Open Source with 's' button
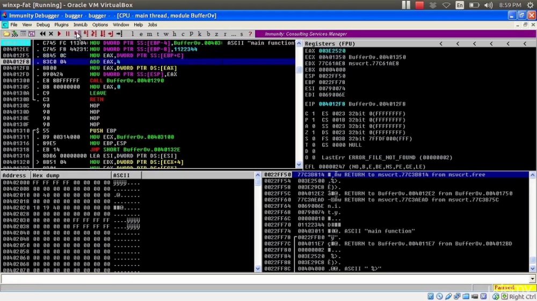537x301 pixels. click(x=242, y=34)
